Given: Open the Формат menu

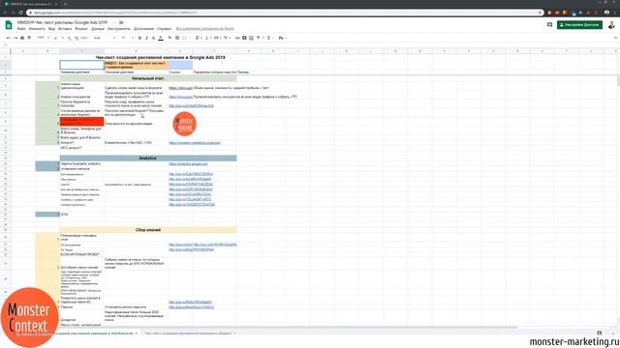Looking at the screenshot, I should pyautogui.click(x=81, y=29).
